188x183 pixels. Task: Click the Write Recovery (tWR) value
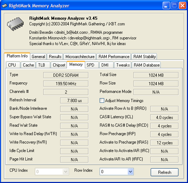click(x=74, y=143)
